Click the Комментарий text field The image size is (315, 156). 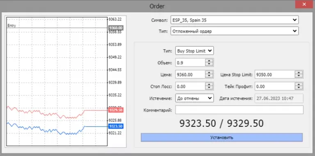click(x=239, y=110)
